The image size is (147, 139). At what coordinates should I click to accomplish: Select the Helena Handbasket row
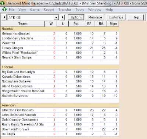click(x=60, y=33)
